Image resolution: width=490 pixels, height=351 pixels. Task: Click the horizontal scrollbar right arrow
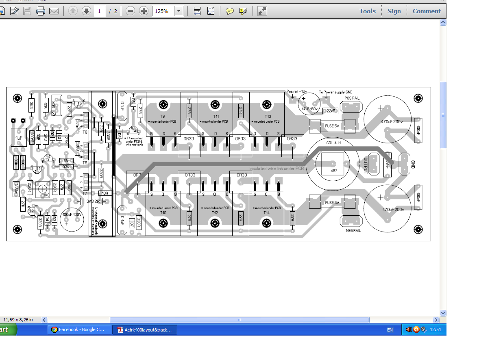tap(436, 320)
